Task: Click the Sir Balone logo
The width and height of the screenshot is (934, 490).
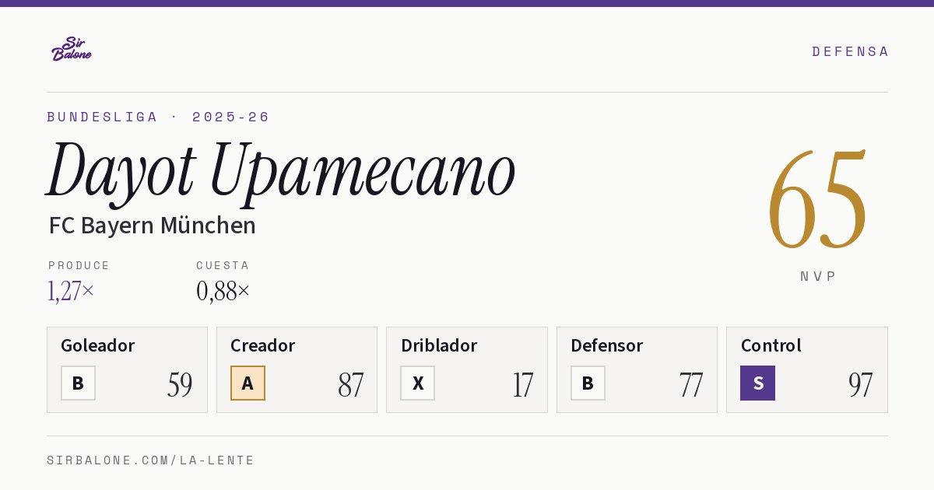Action: (72, 49)
